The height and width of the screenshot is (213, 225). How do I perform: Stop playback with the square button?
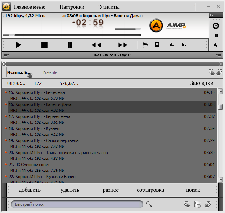click(44, 45)
